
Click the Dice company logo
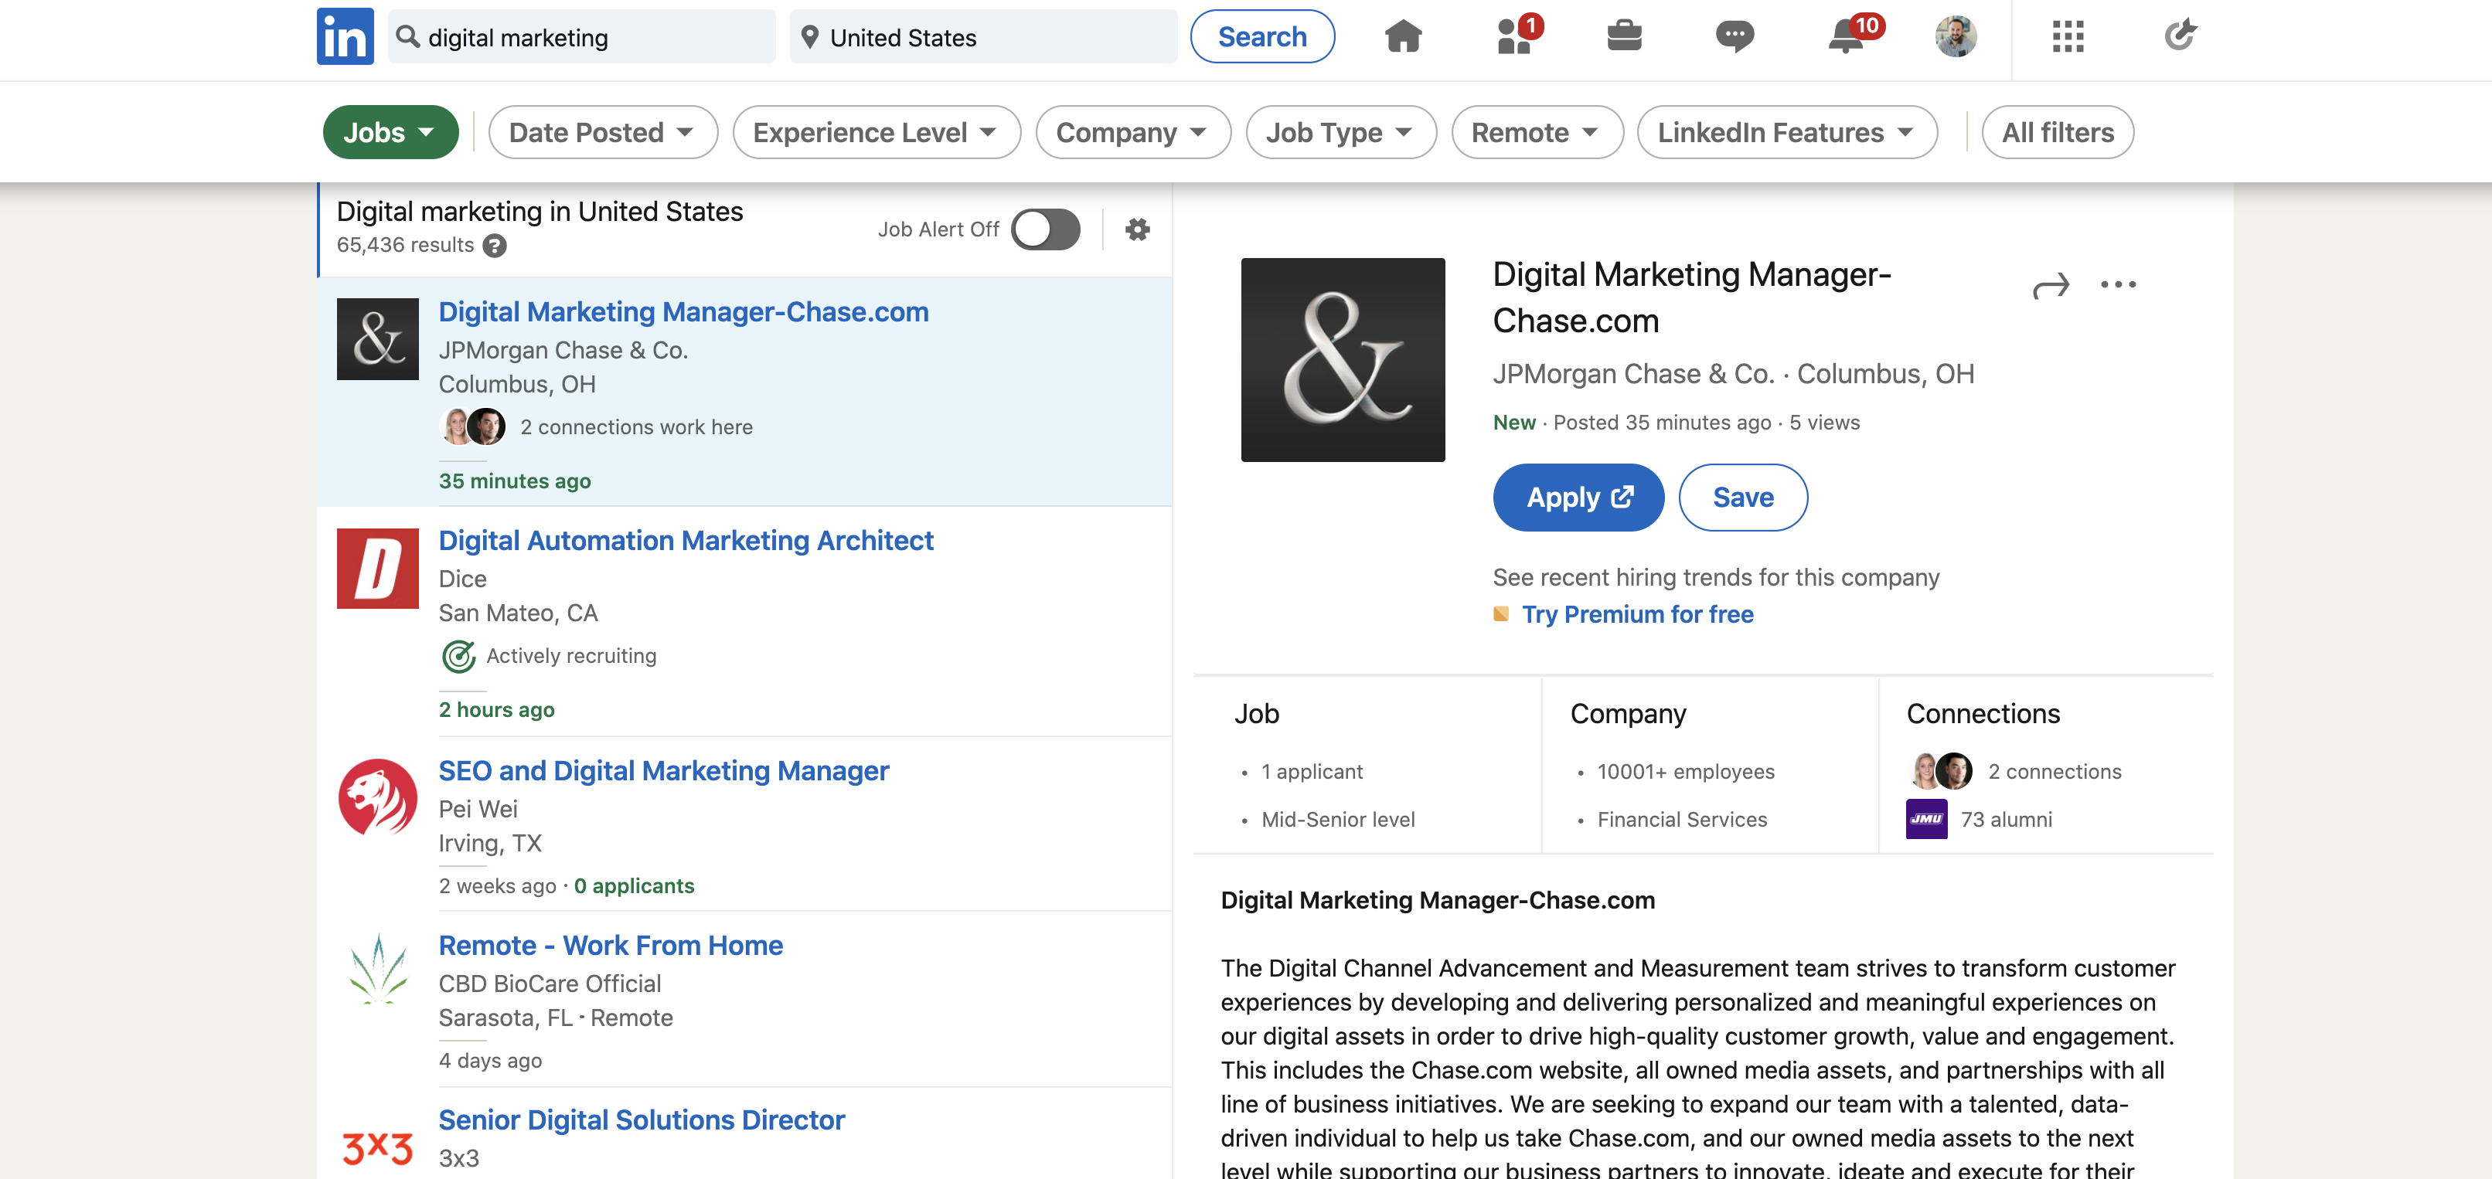point(377,568)
